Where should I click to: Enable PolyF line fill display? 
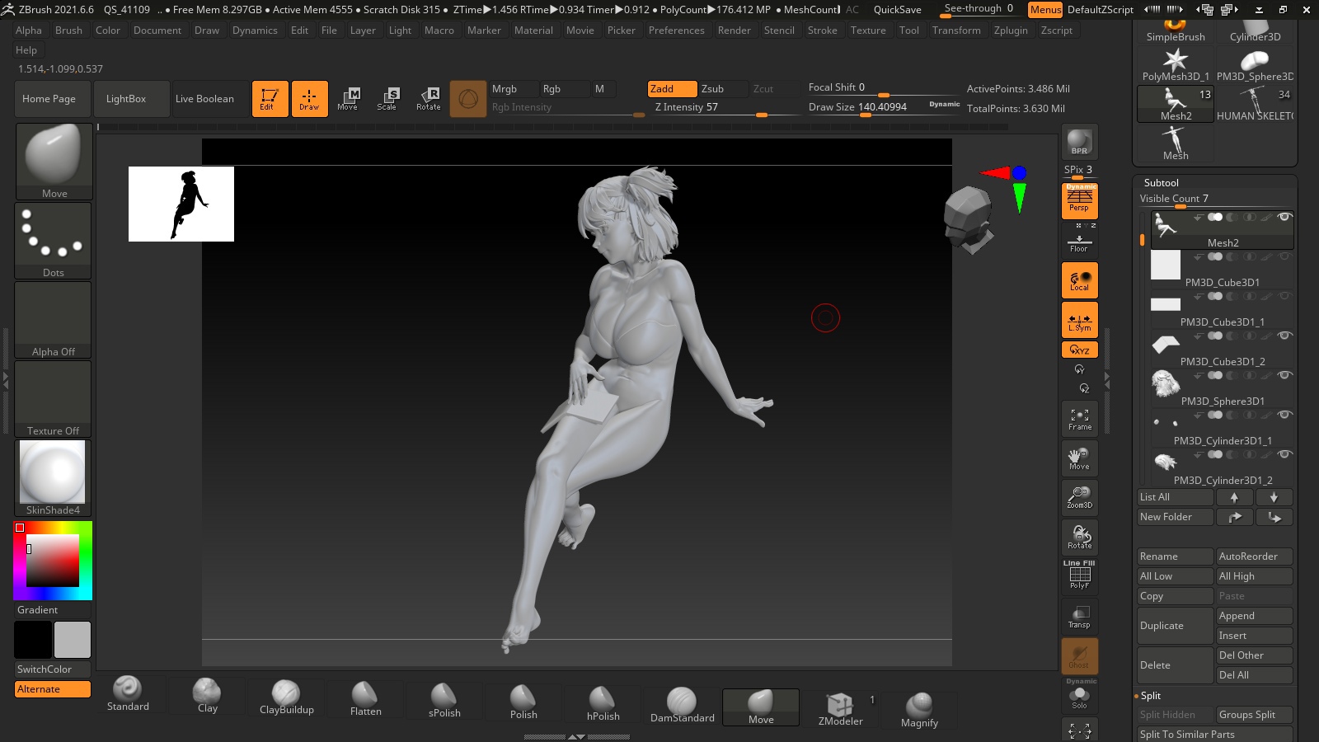(1080, 575)
